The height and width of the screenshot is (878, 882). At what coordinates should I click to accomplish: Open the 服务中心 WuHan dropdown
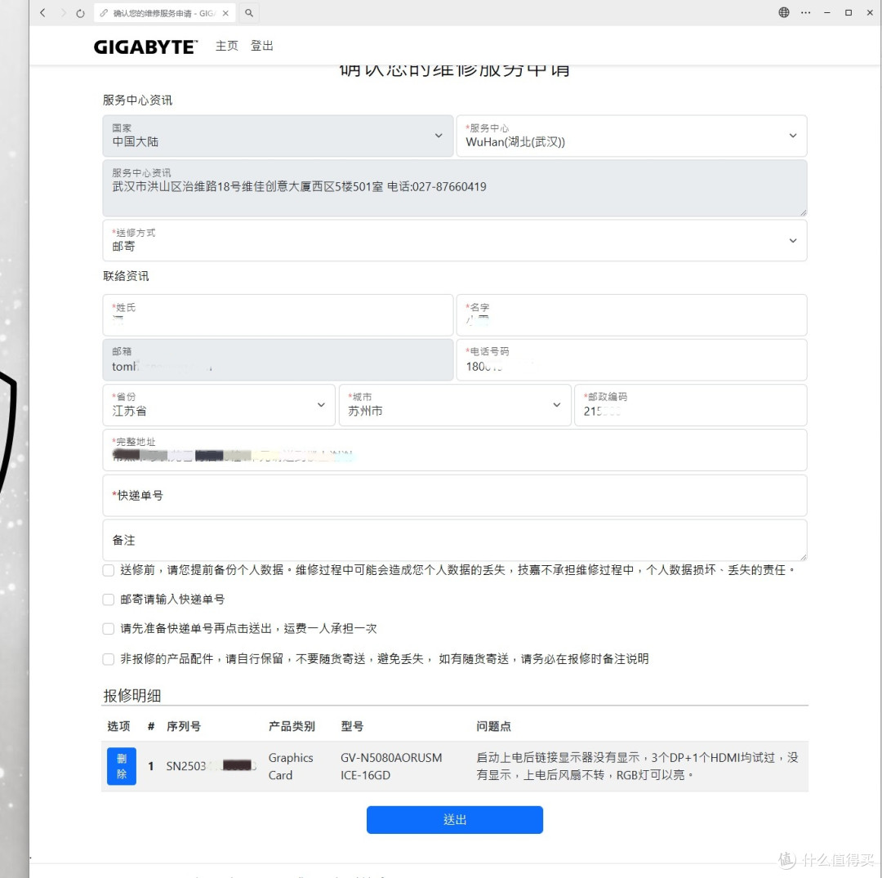coord(631,136)
